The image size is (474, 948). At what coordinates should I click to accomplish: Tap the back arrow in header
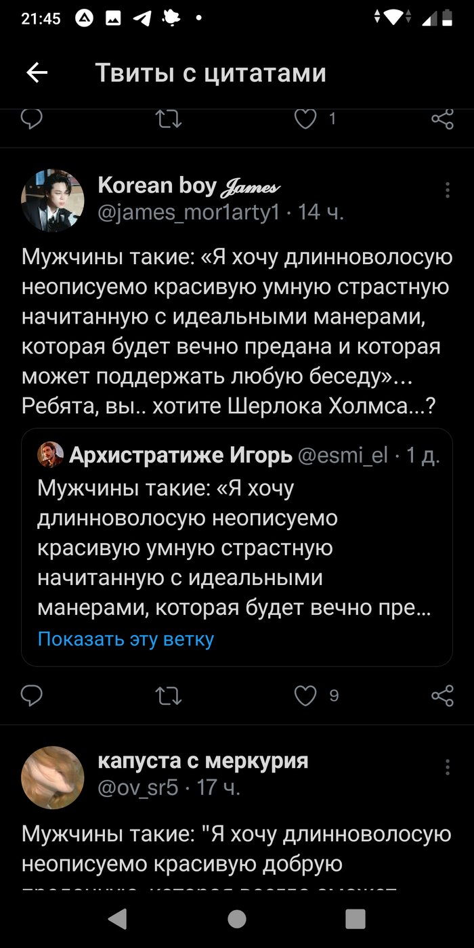coord(37,73)
